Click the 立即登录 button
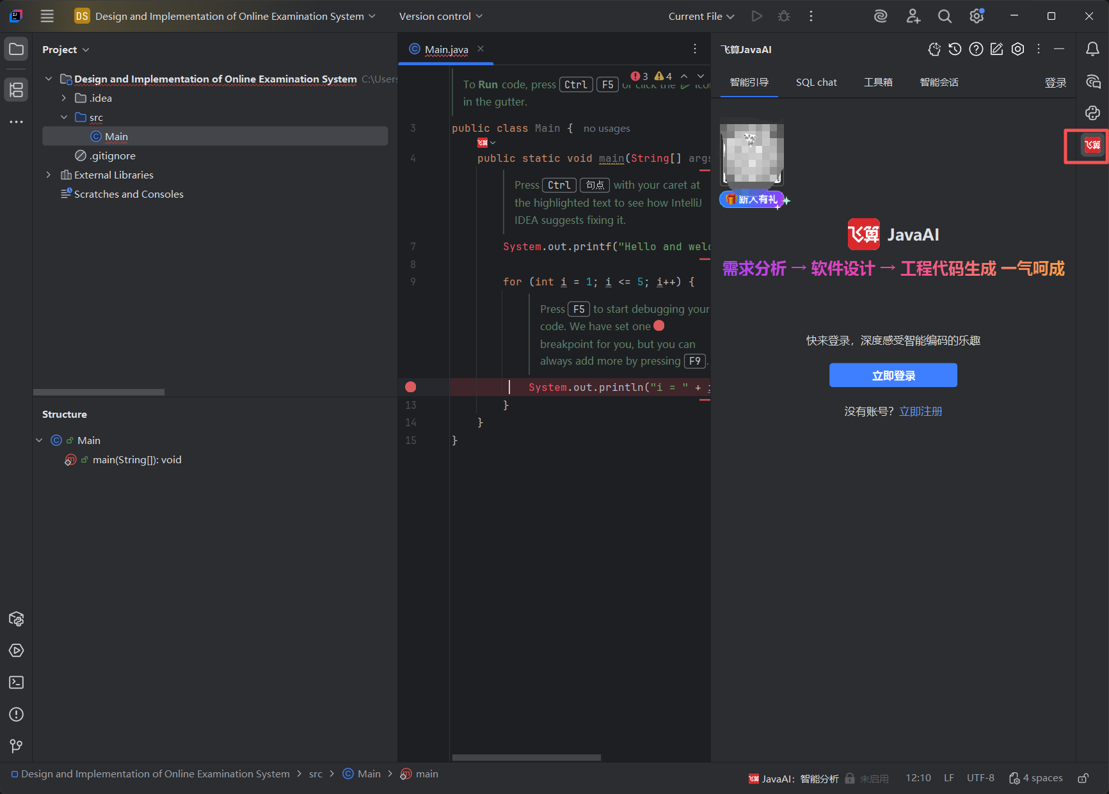The height and width of the screenshot is (794, 1109). [x=893, y=376]
